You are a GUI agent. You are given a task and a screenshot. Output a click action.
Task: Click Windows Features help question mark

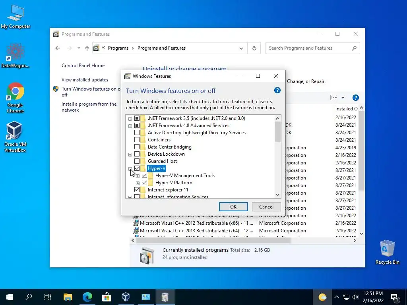pyautogui.click(x=277, y=90)
